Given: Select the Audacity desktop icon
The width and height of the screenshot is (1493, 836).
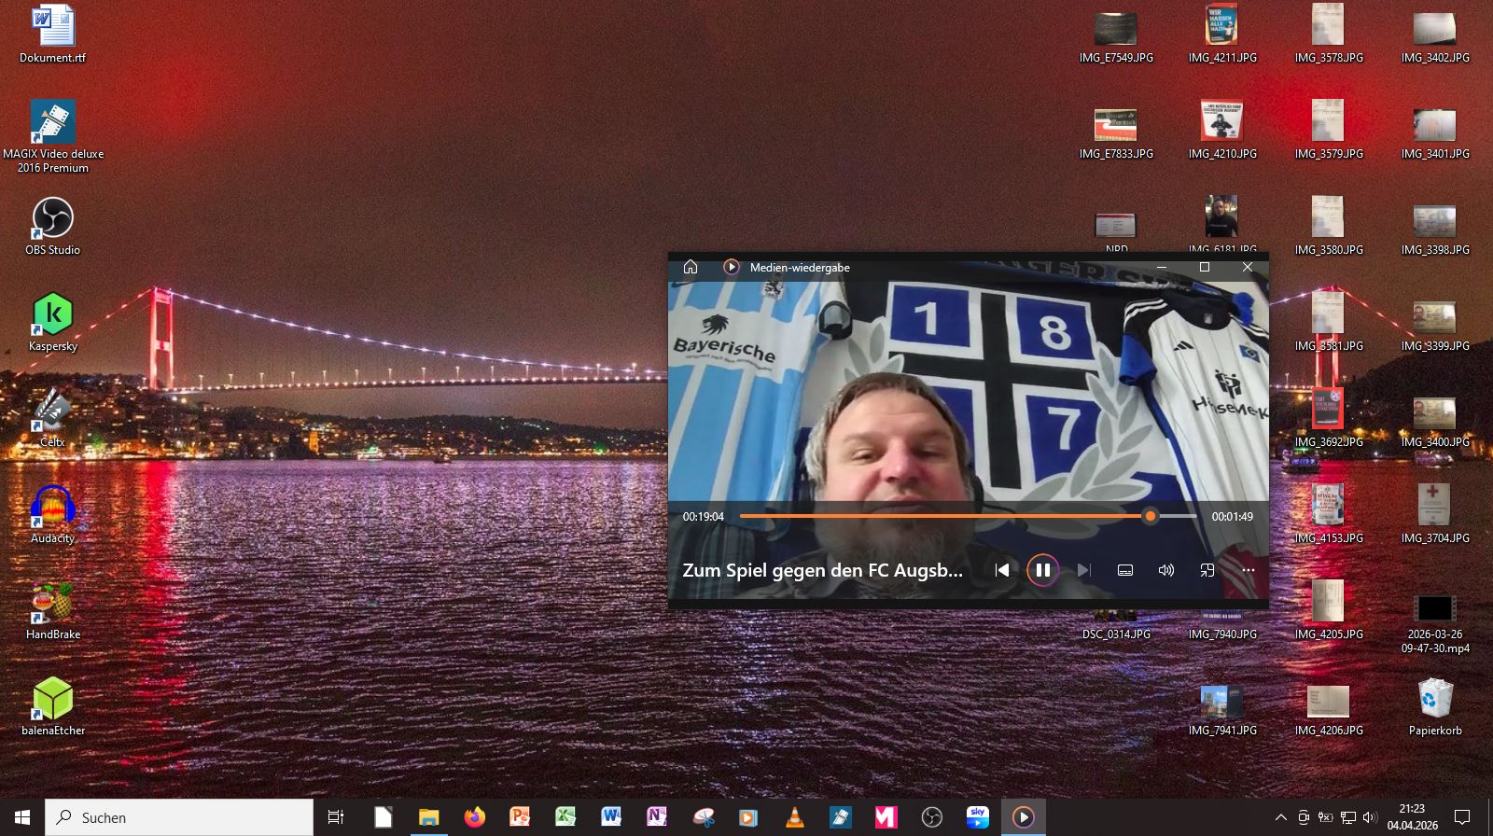Looking at the screenshot, I should [52, 514].
